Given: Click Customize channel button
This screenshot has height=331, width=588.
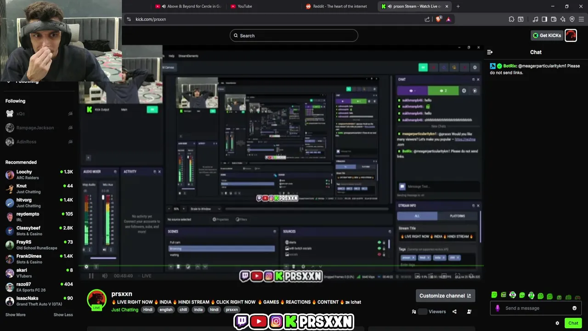Looking at the screenshot, I should [x=445, y=296].
